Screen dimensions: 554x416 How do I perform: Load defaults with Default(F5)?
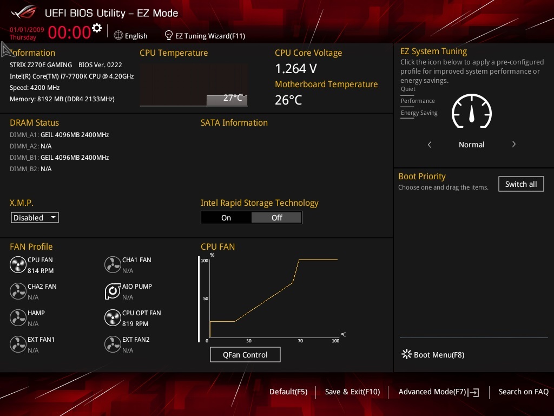pos(288,392)
